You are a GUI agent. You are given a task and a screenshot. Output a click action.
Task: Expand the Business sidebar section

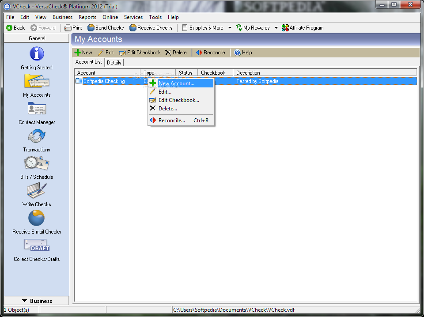(x=37, y=301)
